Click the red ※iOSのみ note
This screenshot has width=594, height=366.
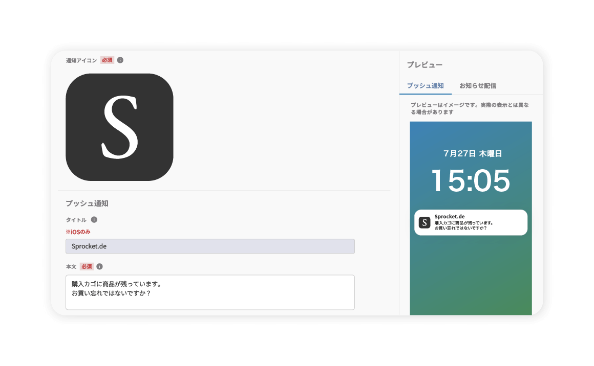[78, 232]
